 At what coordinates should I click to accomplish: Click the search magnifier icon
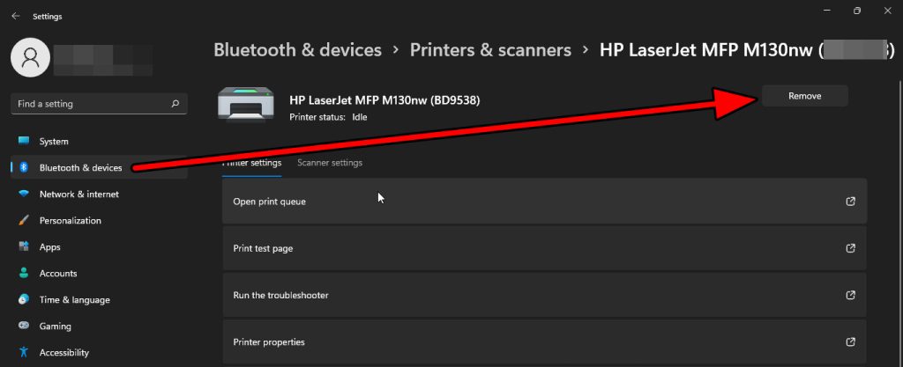click(x=175, y=104)
